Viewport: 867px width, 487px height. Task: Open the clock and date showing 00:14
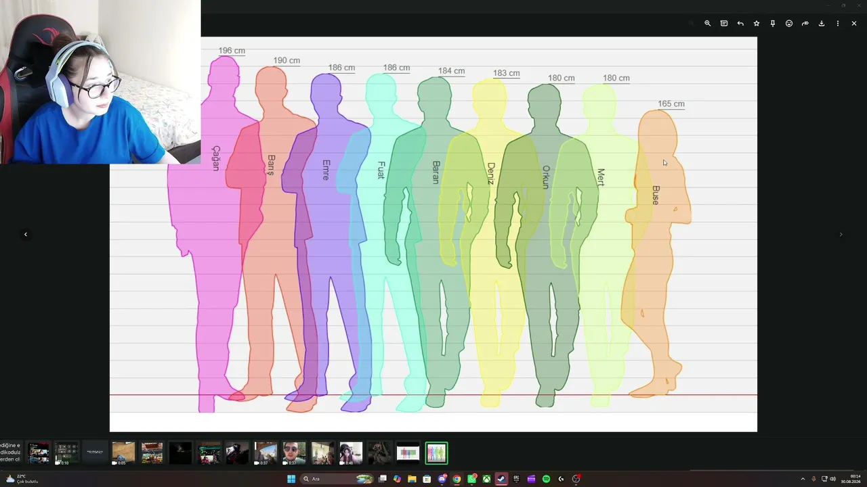coord(851,479)
